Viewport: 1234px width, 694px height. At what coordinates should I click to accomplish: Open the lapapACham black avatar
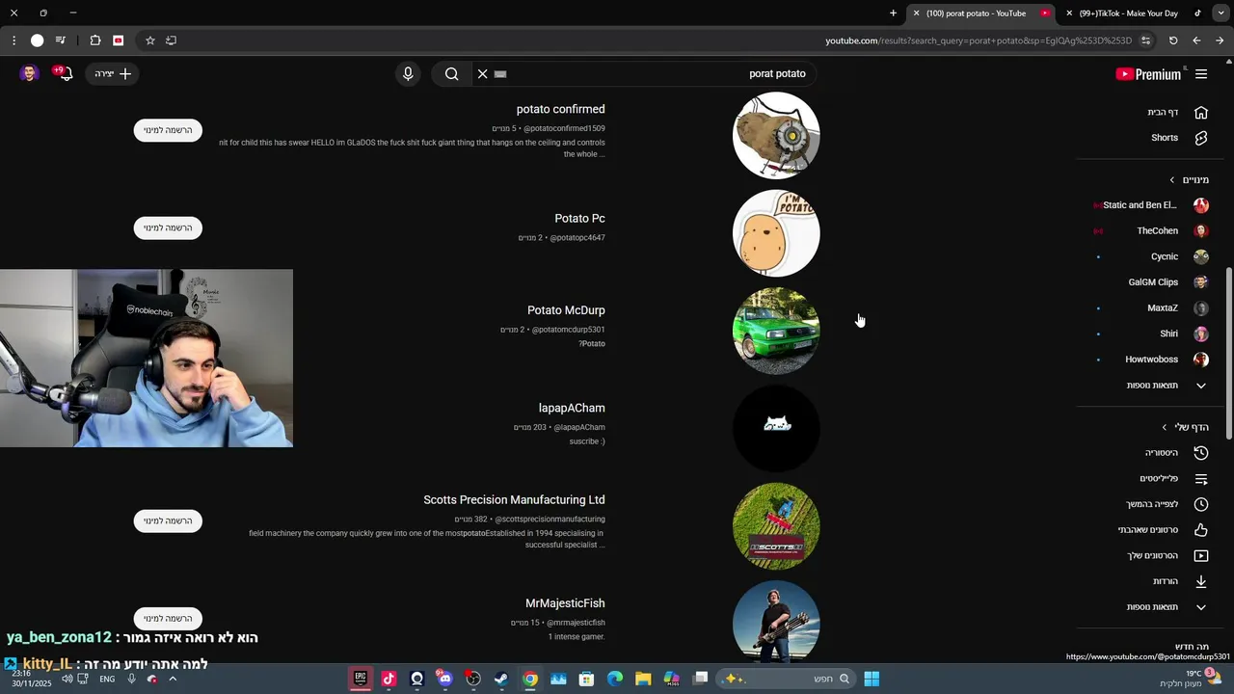tap(776, 428)
